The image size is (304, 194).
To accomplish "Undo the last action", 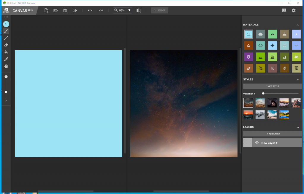I will (90, 10).
